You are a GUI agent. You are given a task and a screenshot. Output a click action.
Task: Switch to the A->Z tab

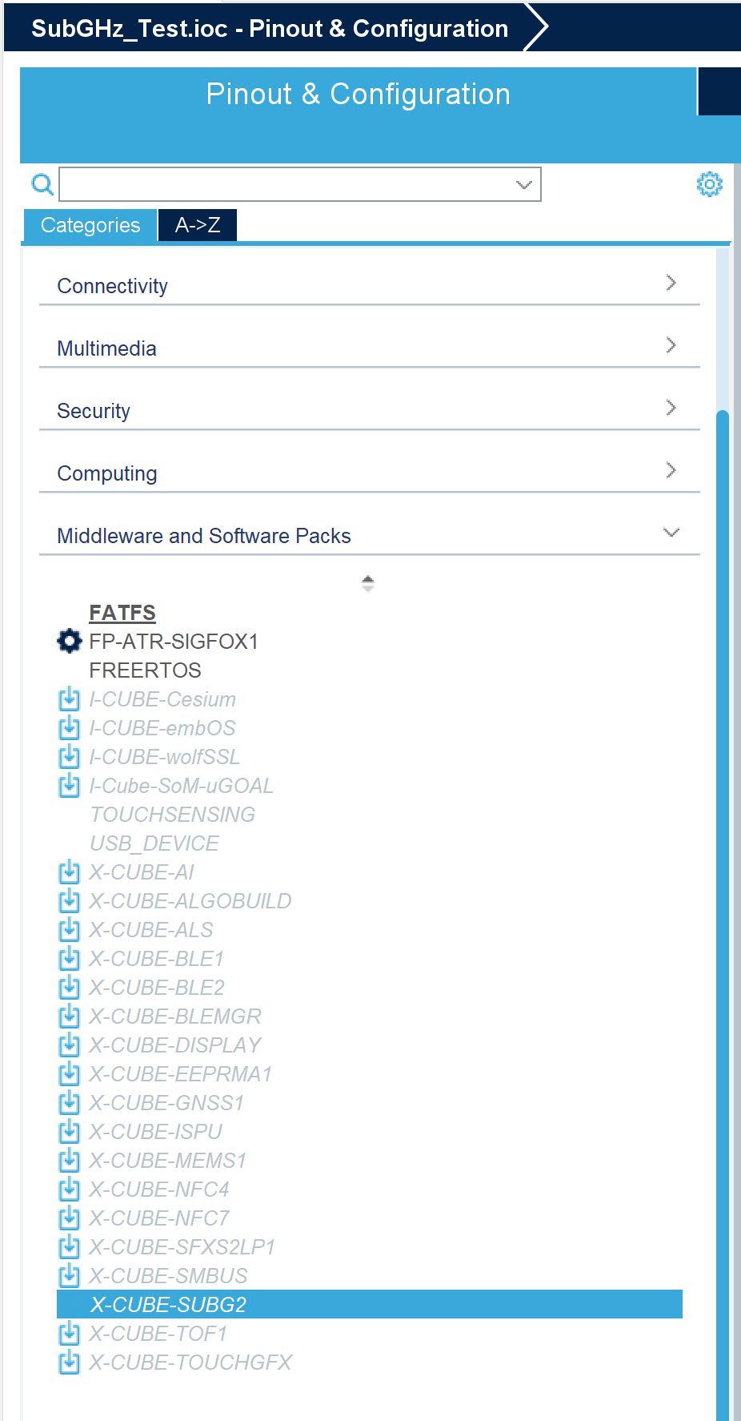coord(198,225)
